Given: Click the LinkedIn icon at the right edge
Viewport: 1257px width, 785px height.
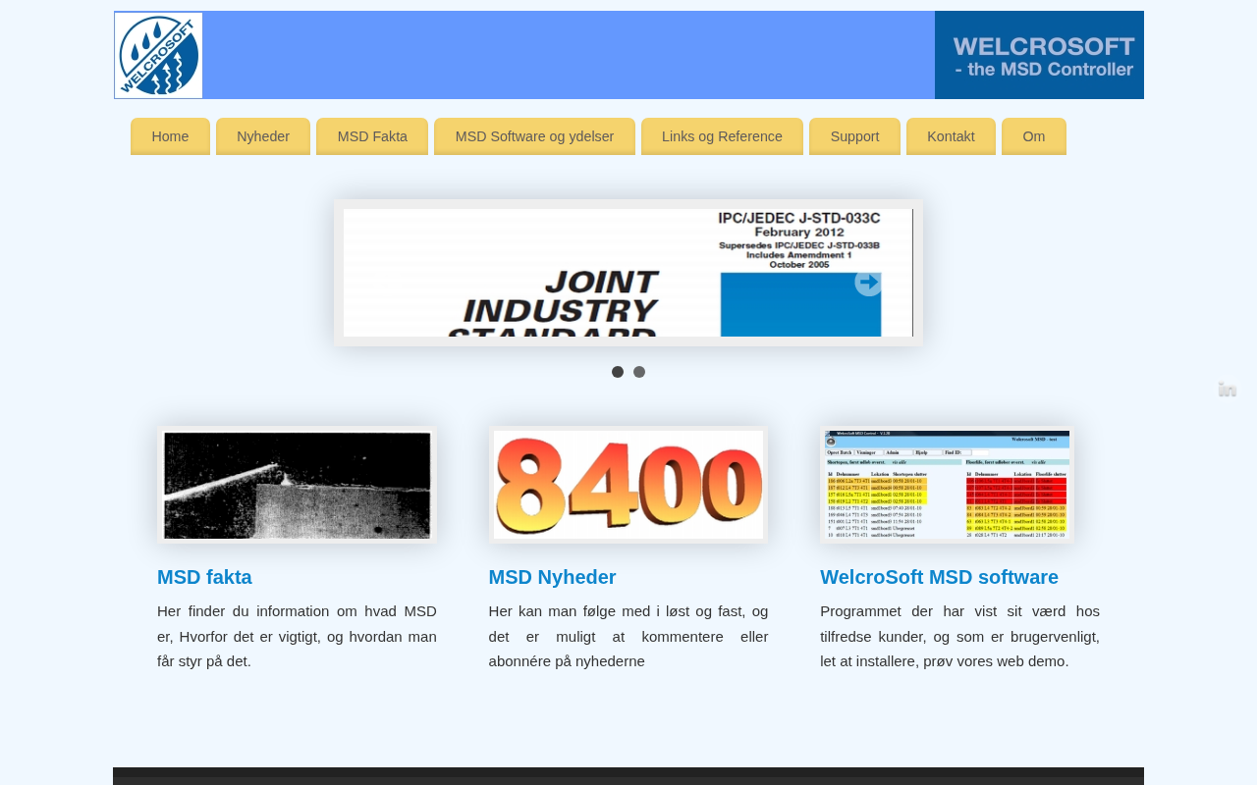Looking at the screenshot, I should tap(1228, 390).
